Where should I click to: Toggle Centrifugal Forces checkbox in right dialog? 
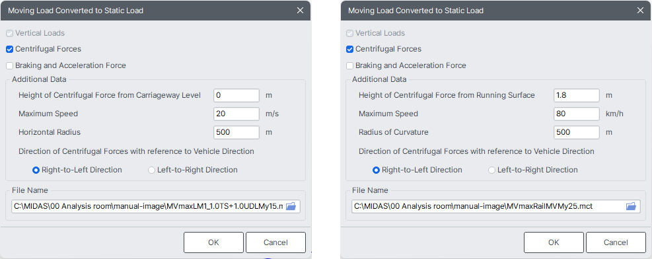coord(349,50)
